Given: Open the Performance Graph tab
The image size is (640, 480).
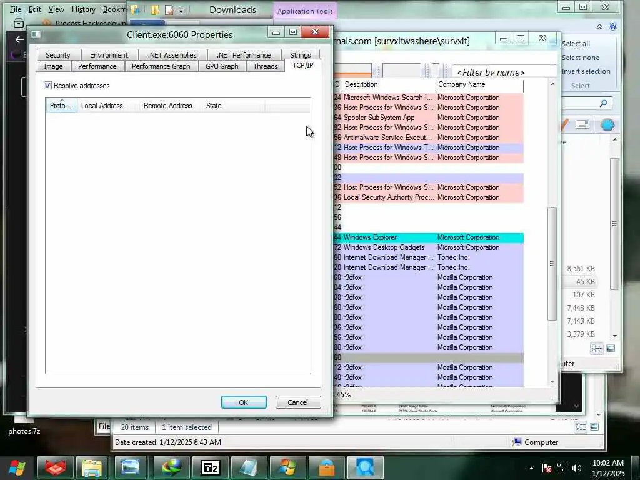Looking at the screenshot, I should [x=161, y=66].
